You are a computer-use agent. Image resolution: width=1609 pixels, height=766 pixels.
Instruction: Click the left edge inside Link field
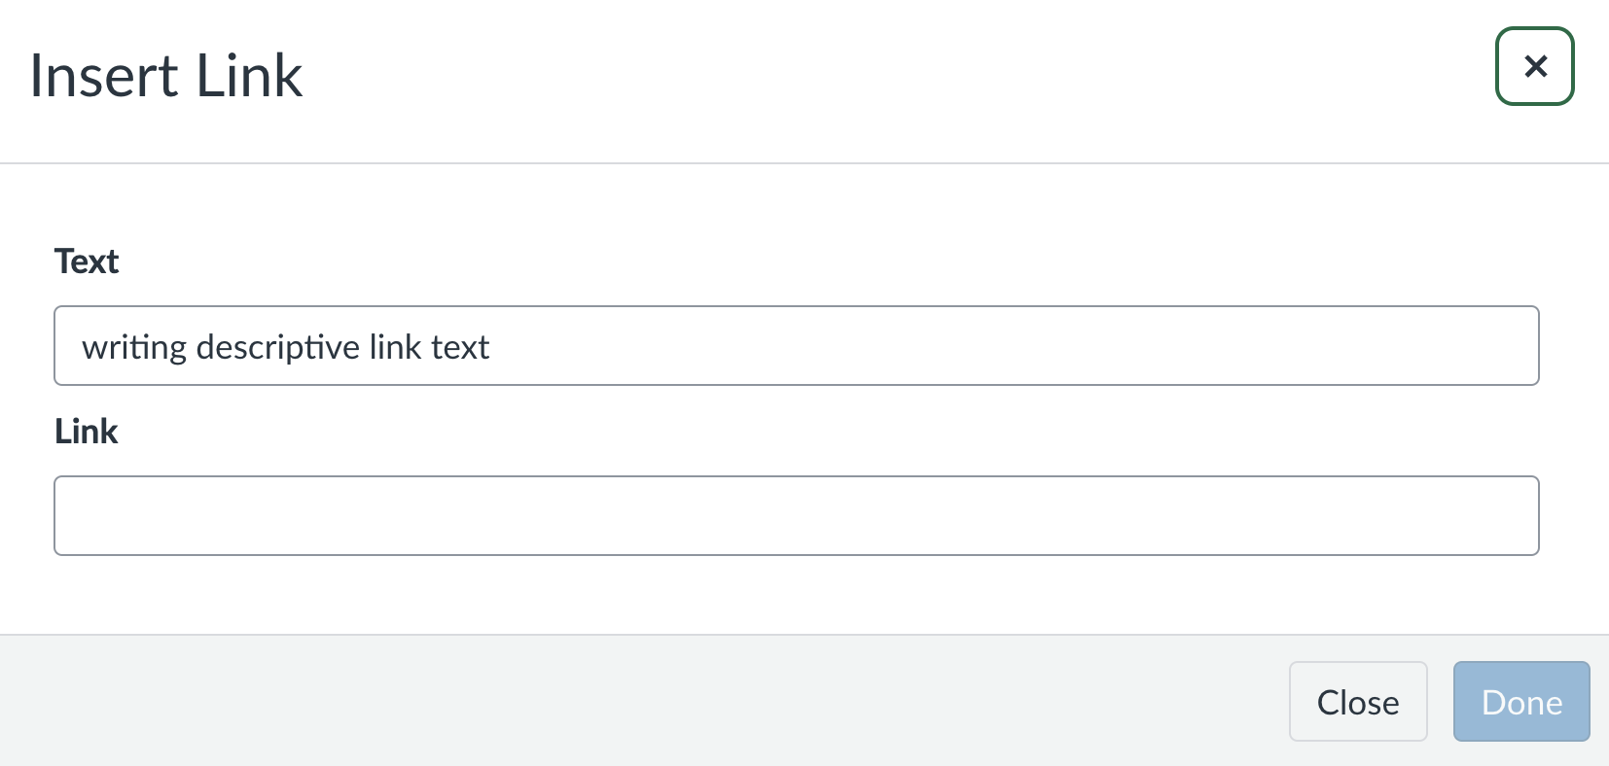tap(73, 515)
